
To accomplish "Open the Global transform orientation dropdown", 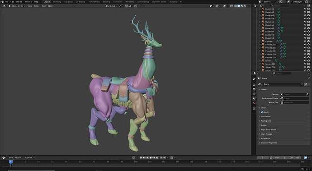I will tap(112, 6).
